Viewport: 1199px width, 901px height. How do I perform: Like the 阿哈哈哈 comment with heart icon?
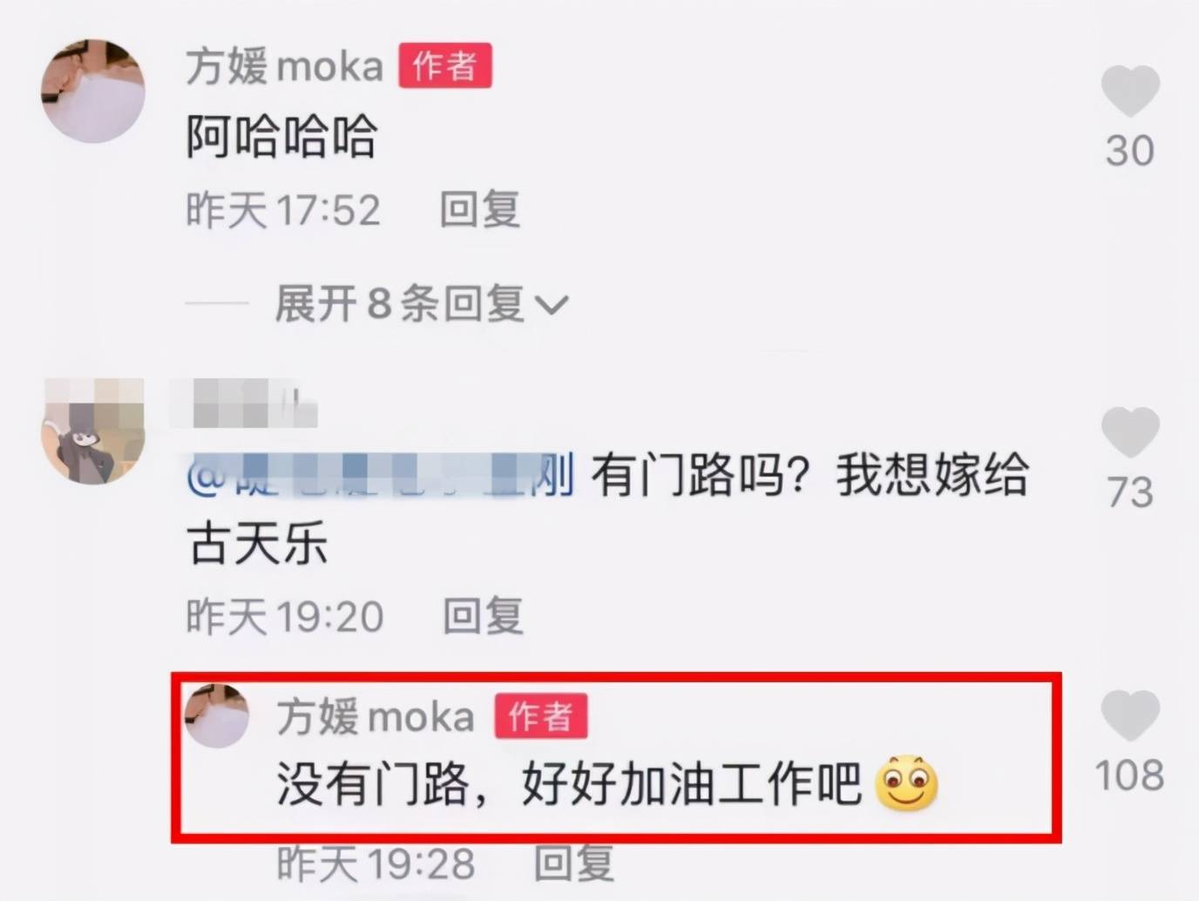coord(1130,91)
